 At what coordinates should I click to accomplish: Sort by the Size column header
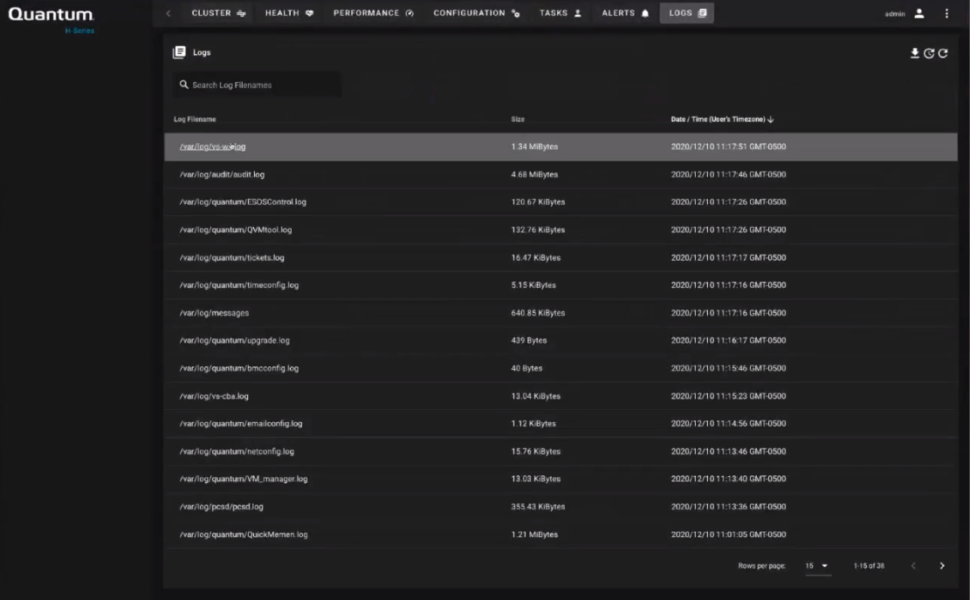tap(518, 119)
